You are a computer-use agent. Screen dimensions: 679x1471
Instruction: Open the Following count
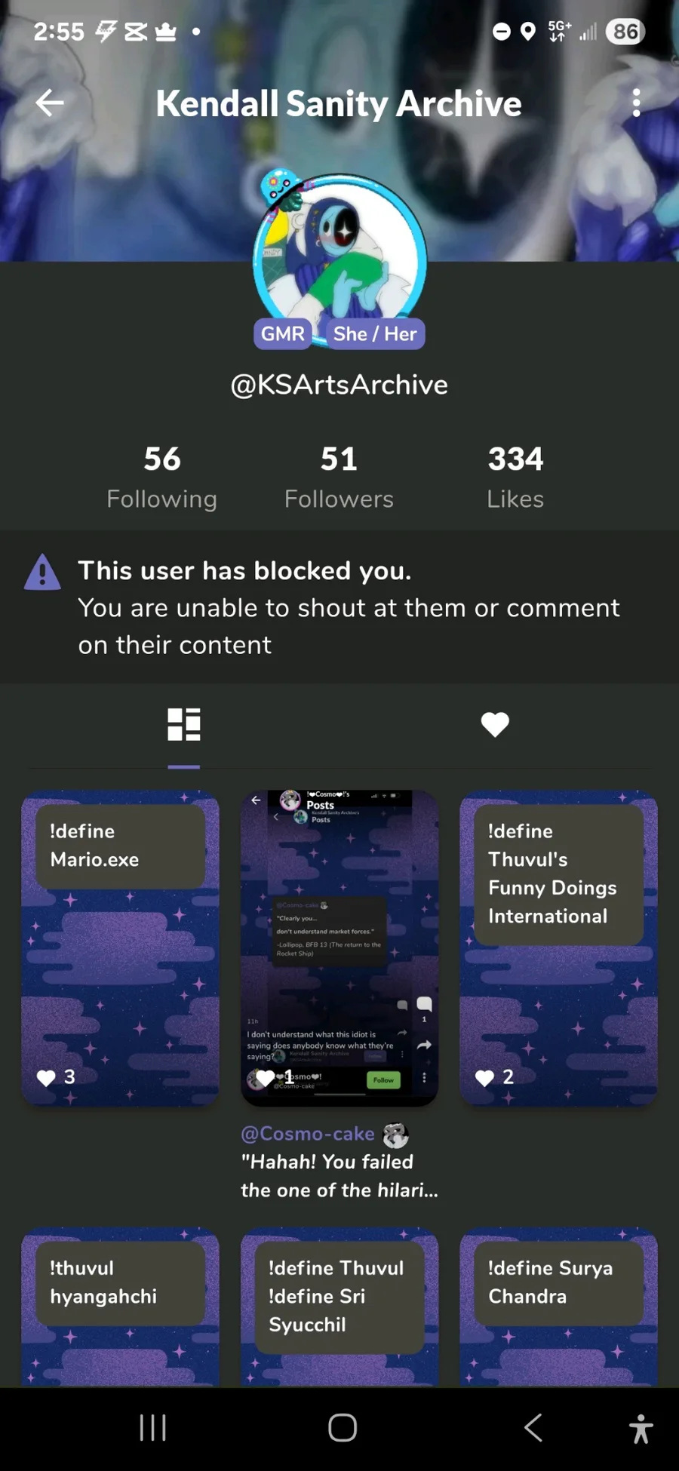coord(161,478)
